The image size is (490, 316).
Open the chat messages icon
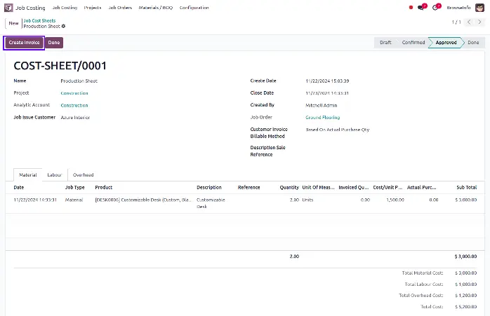pyautogui.click(x=421, y=8)
